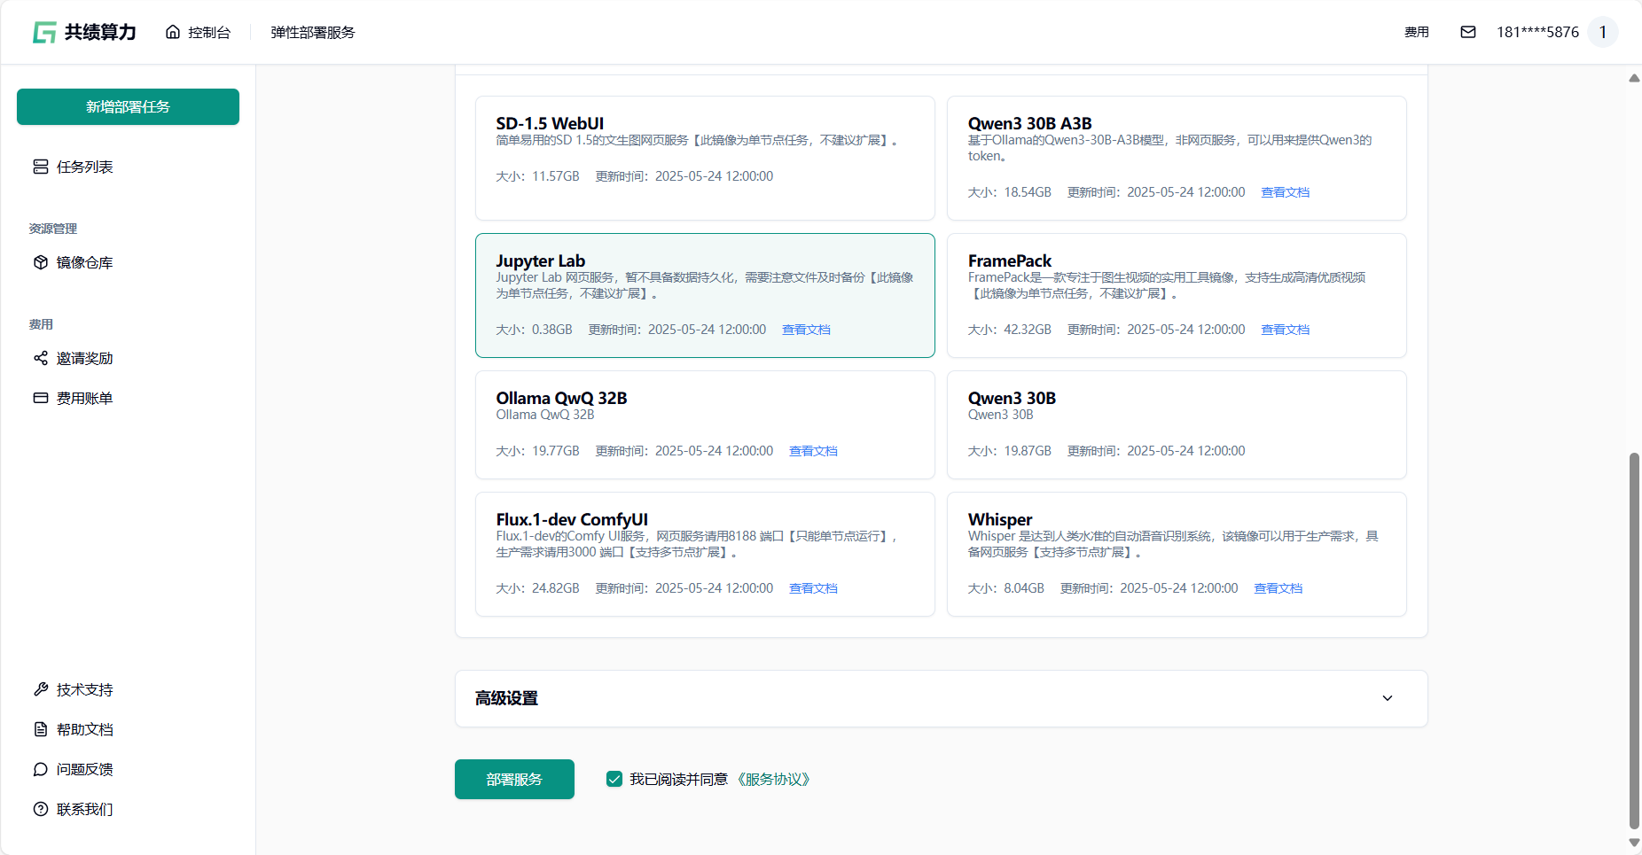Open 镜像仓库 cube icon in sidebar

click(41, 262)
